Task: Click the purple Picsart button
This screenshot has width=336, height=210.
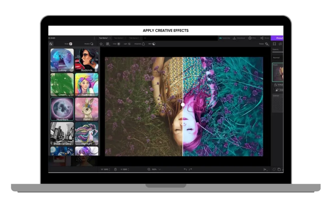Action: (x=277, y=38)
